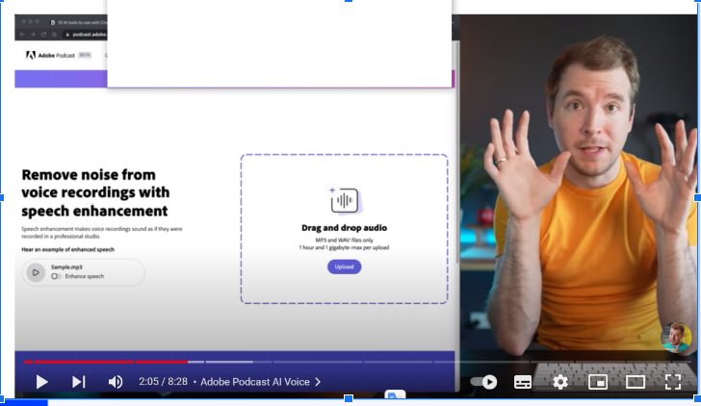Image resolution: width=701 pixels, height=406 pixels.
Task: Open the Adobe Podcast AI Voice chapter
Action: (x=260, y=382)
